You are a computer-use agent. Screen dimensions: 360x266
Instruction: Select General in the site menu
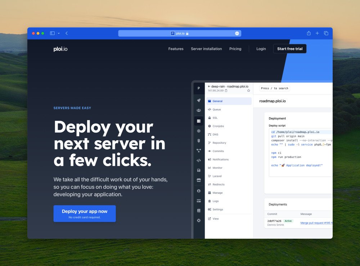click(x=229, y=101)
